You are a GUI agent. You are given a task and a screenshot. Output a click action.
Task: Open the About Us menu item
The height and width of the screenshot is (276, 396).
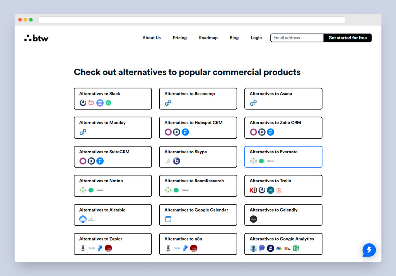[151, 38]
